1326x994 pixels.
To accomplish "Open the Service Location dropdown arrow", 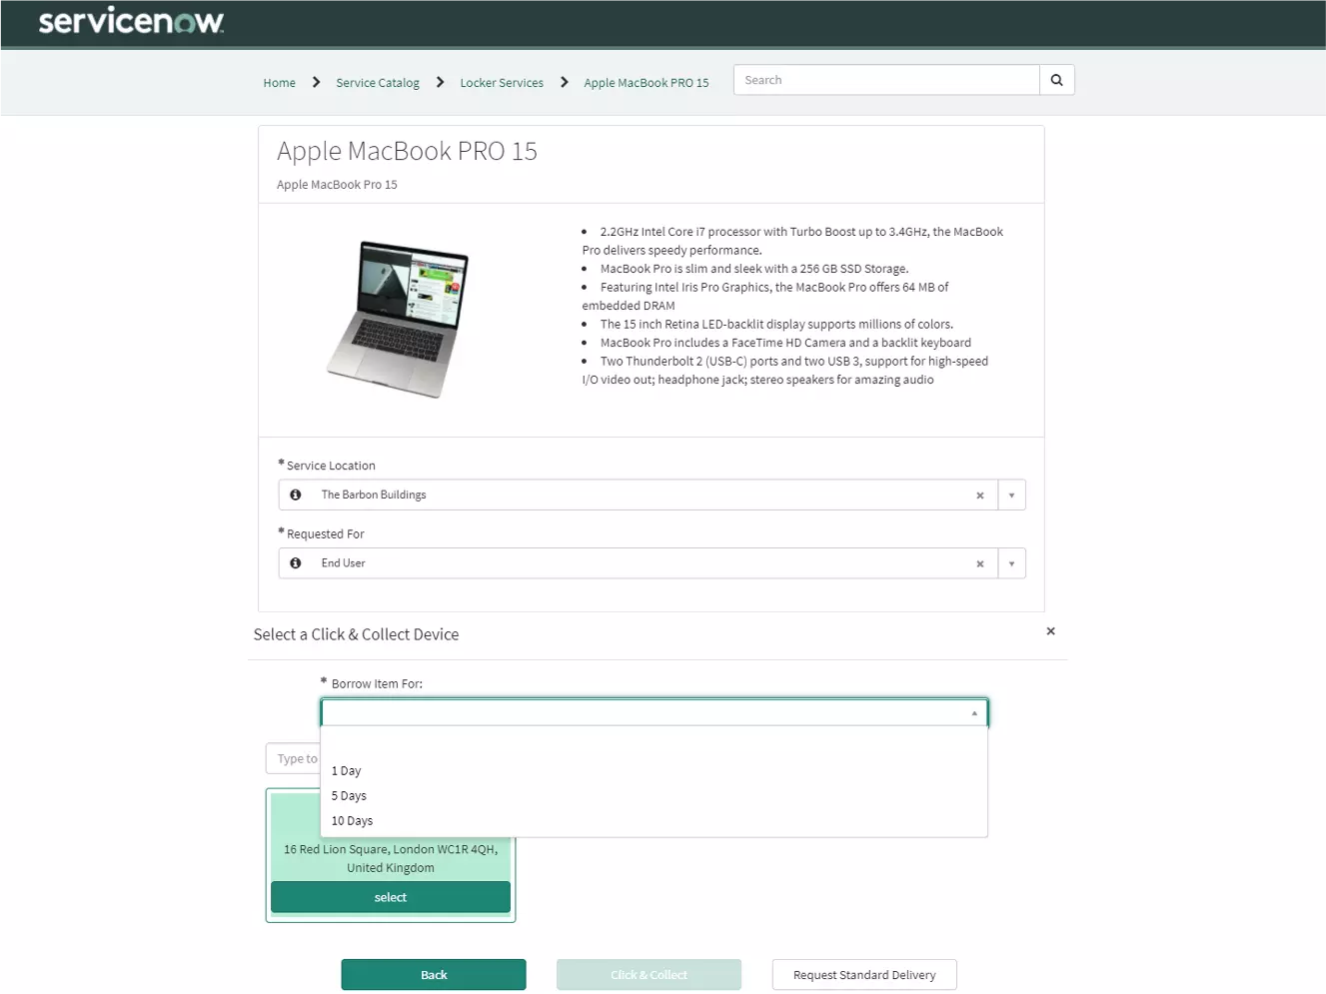I will point(1011,496).
